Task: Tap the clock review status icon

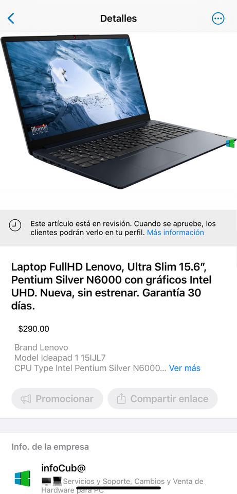Action: [15, 225]
